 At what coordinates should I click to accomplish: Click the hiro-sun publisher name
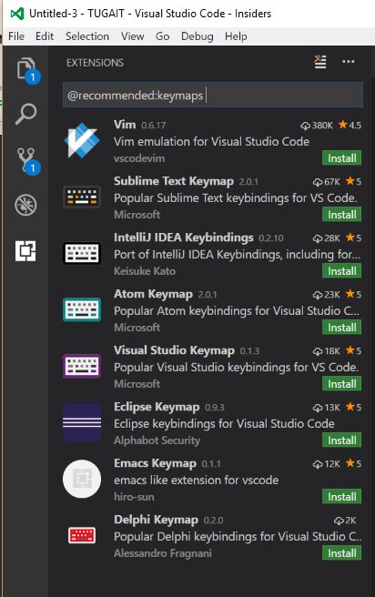(134, 497)
